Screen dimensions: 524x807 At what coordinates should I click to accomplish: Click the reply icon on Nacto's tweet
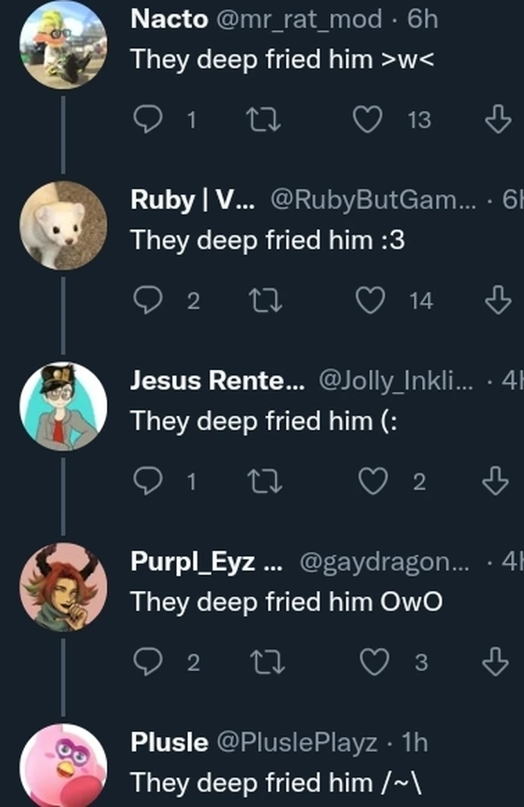coord(149,119)
